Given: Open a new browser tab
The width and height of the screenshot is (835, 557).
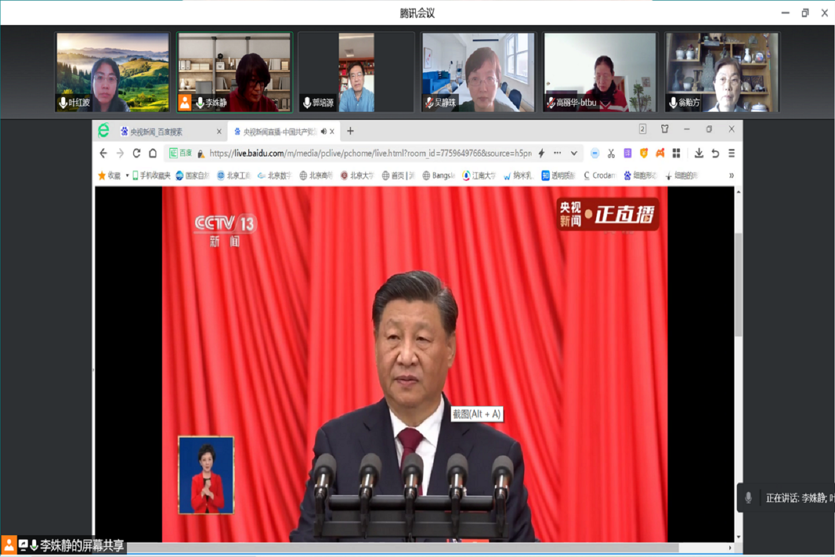Looking at the screenshot, I should [350, 131].
